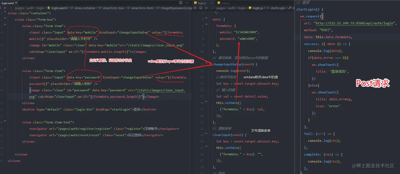This screenshot has height=174, width=400.
Task: Click the symbol icon before view.container
Action: tap(72, 8)
